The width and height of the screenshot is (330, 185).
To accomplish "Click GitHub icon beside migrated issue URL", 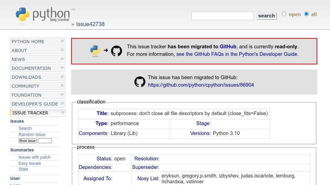I will [140, 82].
